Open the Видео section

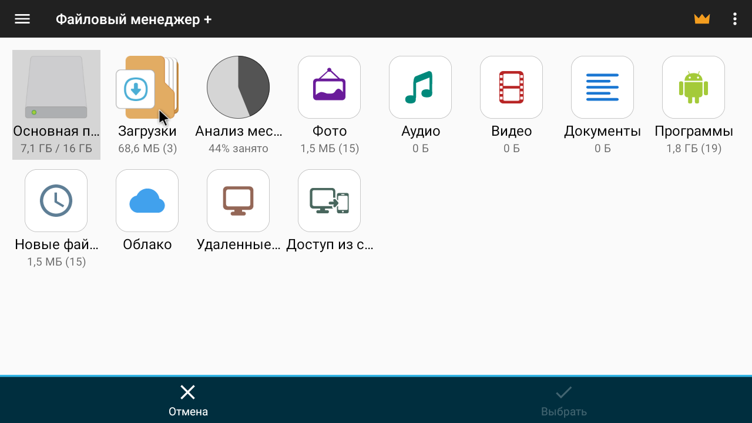tap(511, 87)
